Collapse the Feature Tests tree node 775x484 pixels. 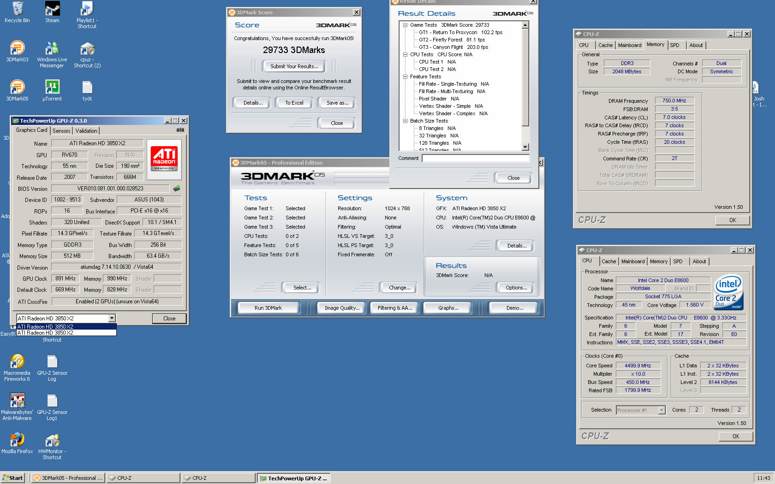click(405, 77)
